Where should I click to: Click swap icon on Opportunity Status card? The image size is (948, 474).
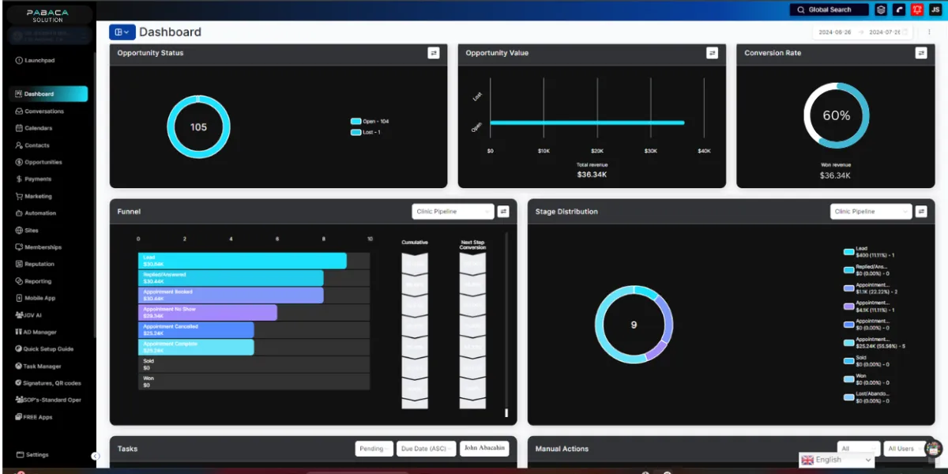tap(434, 53)
